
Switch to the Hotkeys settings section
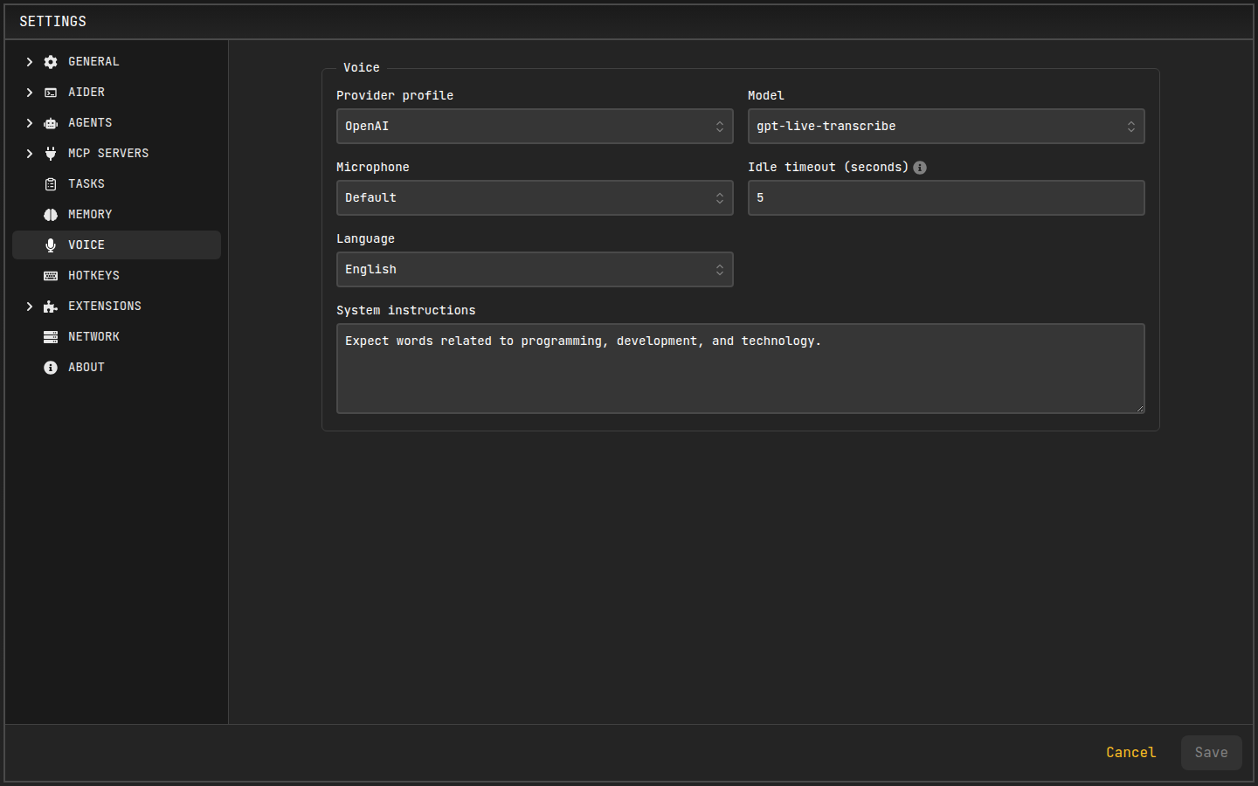coord(116,276)
